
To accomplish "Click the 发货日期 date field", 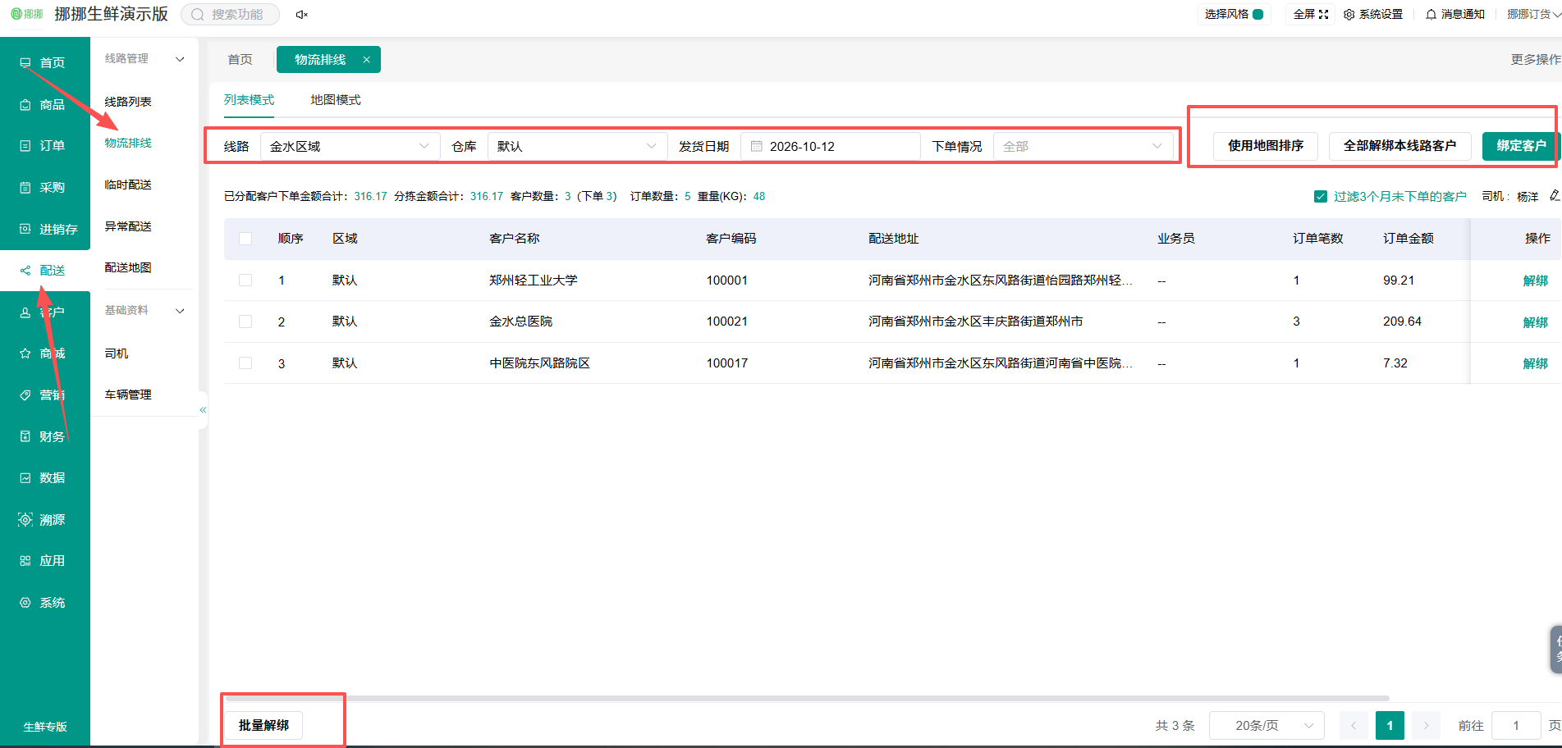I will pos(830,146).
